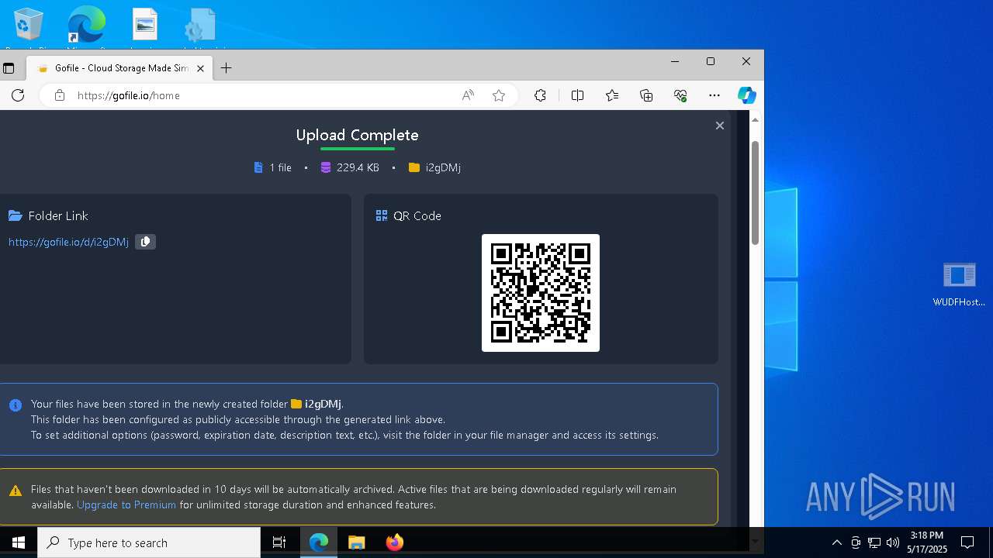
Task: Open the volume control
Action: tap(893, 542)
